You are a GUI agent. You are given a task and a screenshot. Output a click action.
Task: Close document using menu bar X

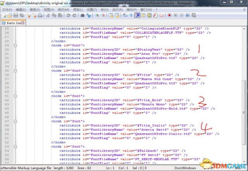pos(245,10)
